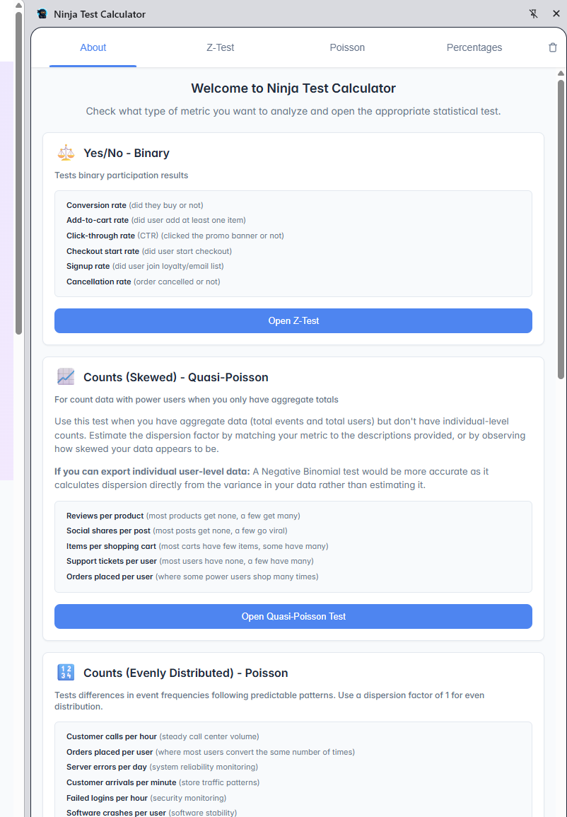Screen dimensions: 567x817
Task: Click the 1234 numbers Poisson icon
Action: point(66,673)
